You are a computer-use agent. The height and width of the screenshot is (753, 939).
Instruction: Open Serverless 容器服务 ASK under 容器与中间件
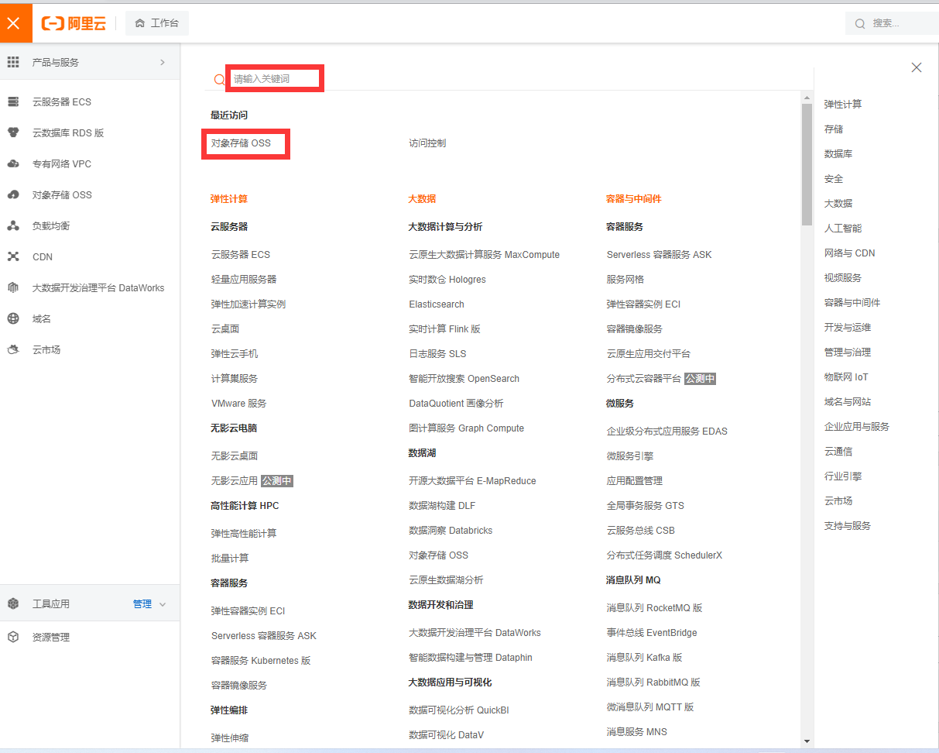(659, 254)
